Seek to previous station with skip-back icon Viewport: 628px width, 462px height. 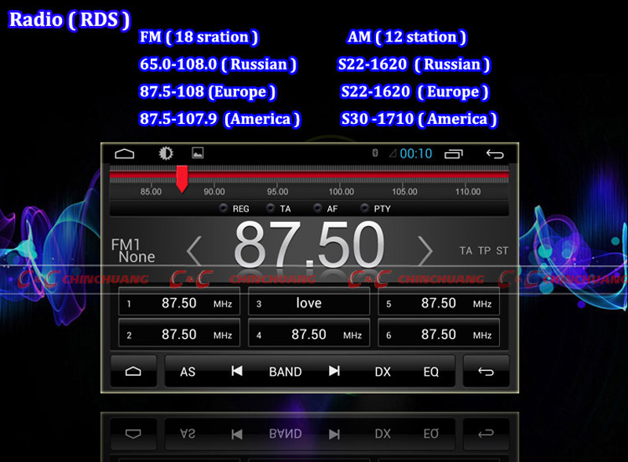point(236,371)
